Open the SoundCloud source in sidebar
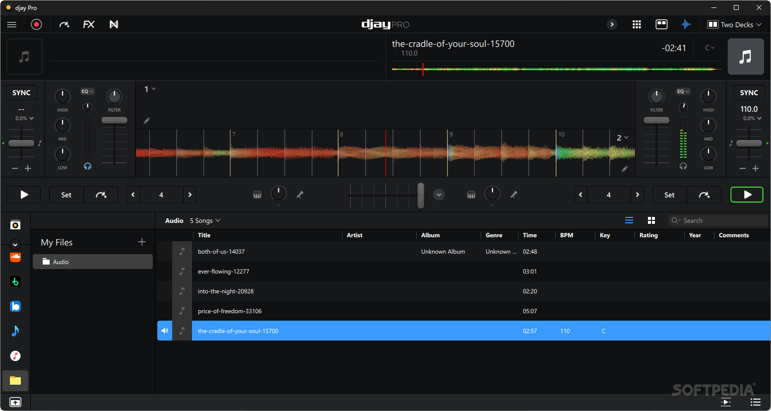The width and height of the screenshot is (771, 411). (15, 257)
